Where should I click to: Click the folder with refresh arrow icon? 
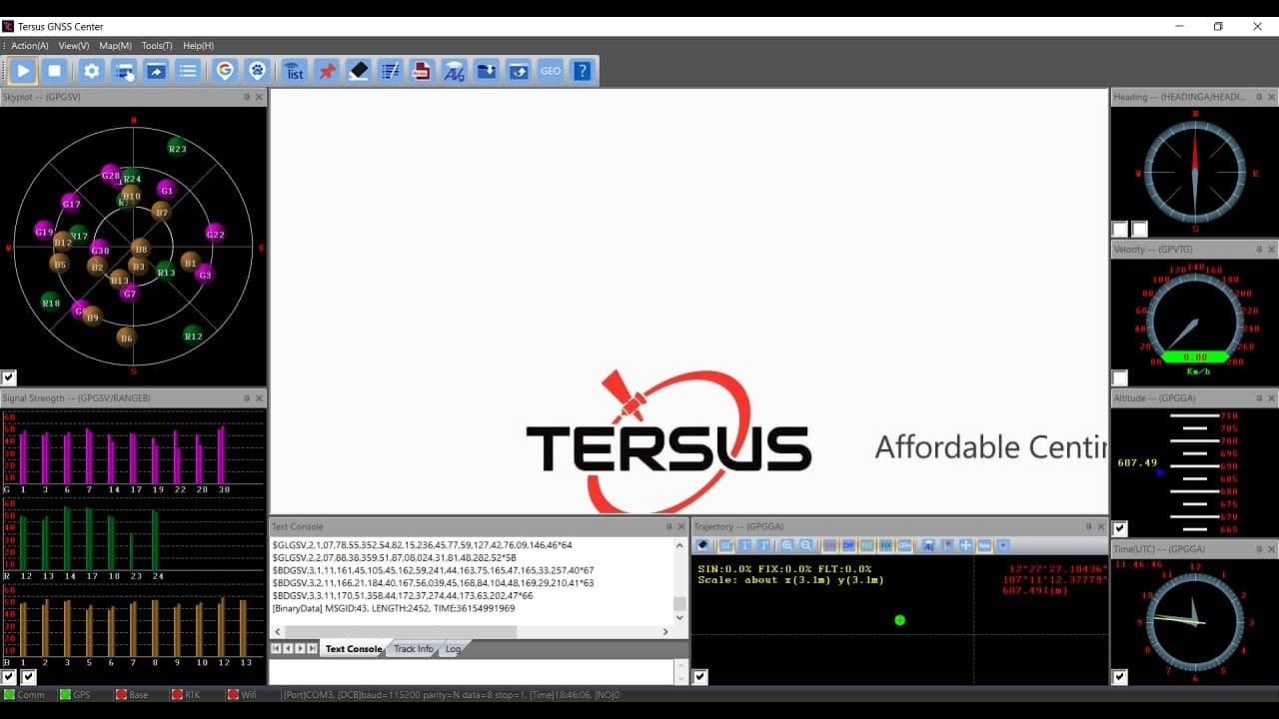coord(518,70)
